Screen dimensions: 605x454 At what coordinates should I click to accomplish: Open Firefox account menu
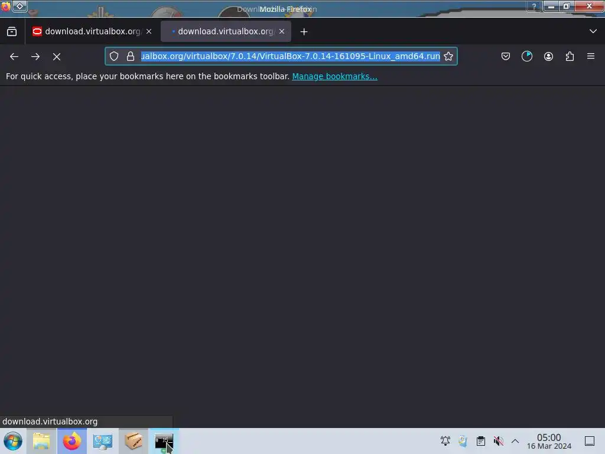[548, 56]
